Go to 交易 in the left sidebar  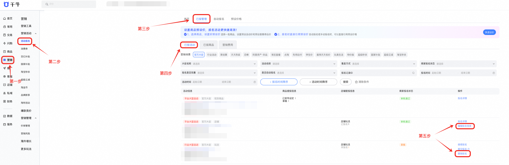[8, 35]
